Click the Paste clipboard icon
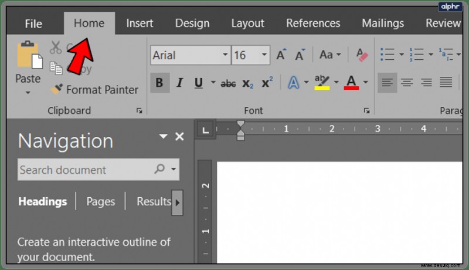This screenshot has width=469, height=270. (x=29, y=55)
